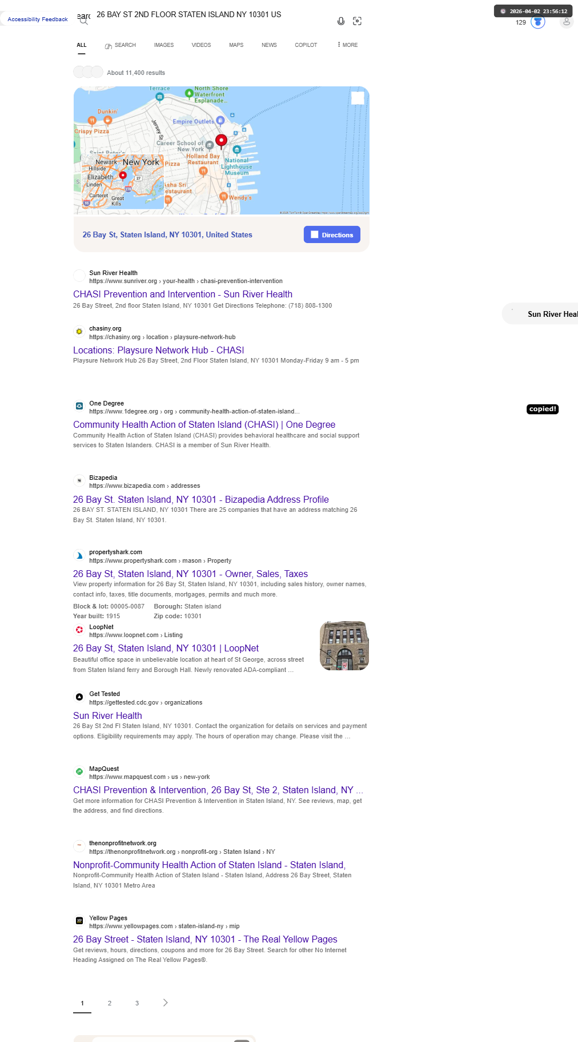Open the Nonprofit-Community Health Action result
The height and width of the screenshot is (1042, 578).
(x=209, y=865)
